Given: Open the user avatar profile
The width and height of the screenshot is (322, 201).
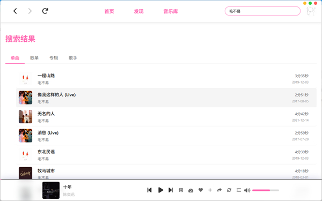Looking at the screenshot, I should pos(311,11).
